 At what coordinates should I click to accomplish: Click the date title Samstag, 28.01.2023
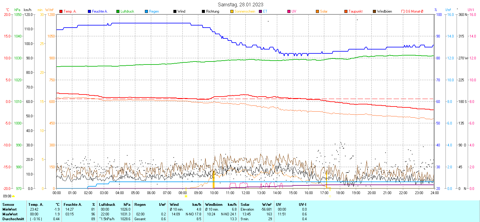tap(240, 4)
